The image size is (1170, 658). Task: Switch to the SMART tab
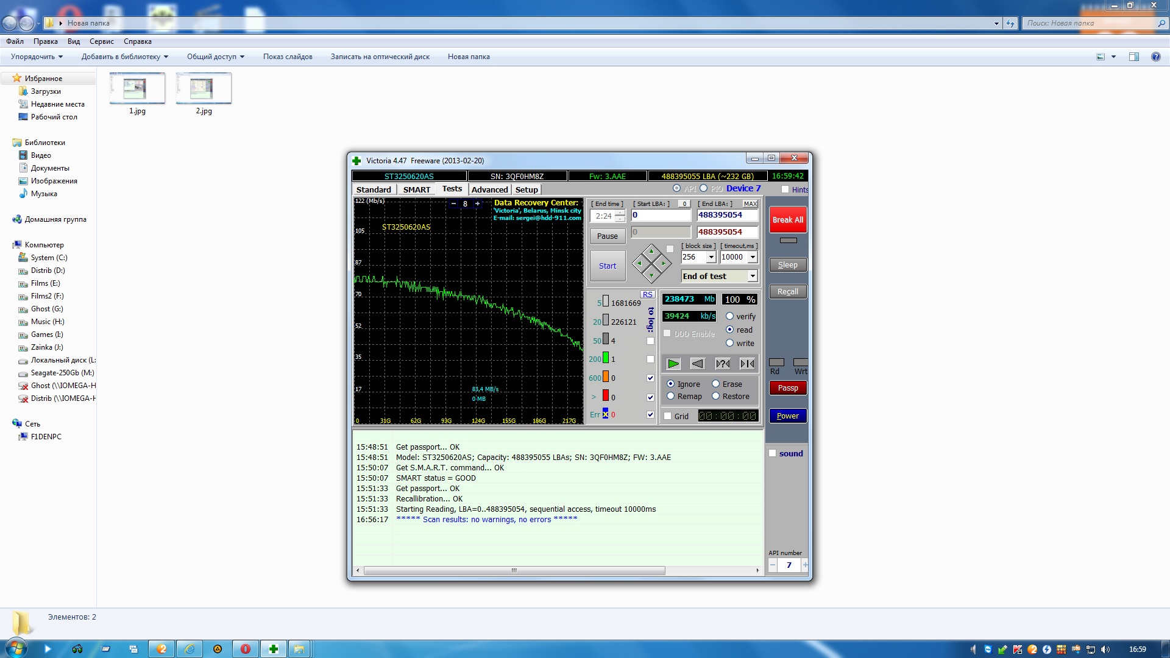(x=416, y=189)
